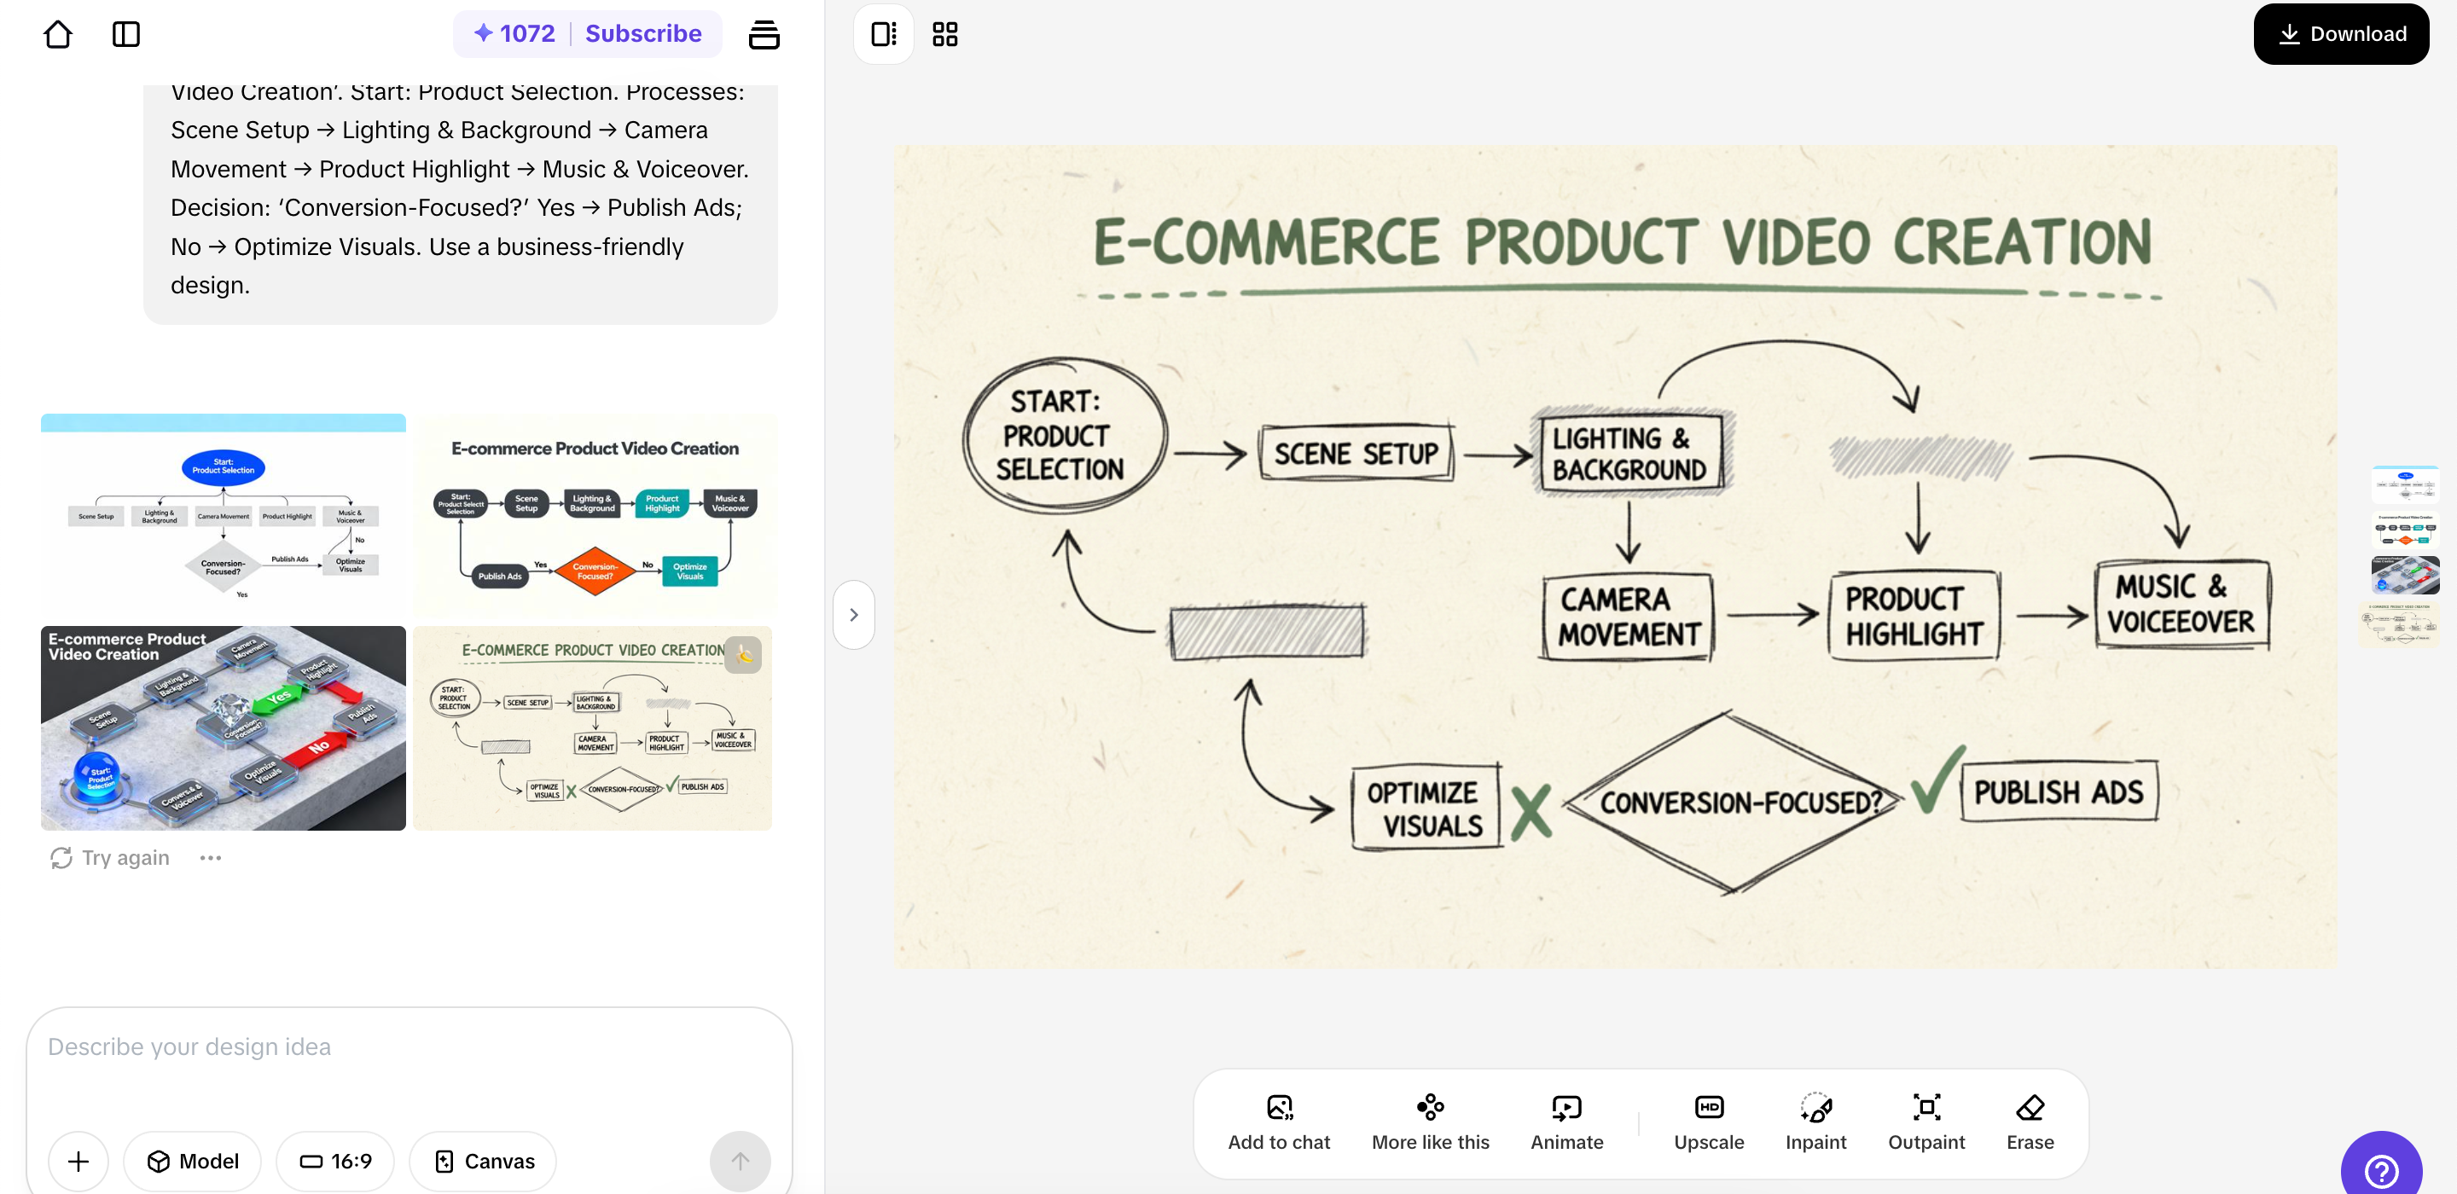Viewport: 2457px width, 1194px height.
Task: Switch results to grid view
Action: [x=944, y=33]
